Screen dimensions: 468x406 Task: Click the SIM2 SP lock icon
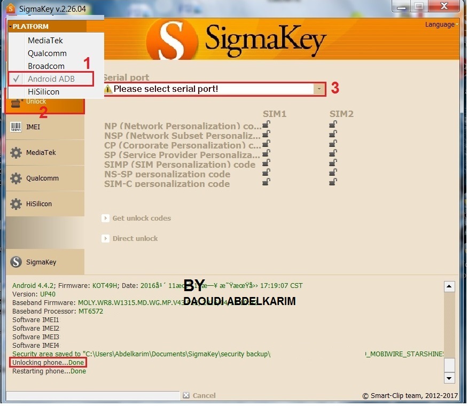pyautogui.click(x=333, y=153)
